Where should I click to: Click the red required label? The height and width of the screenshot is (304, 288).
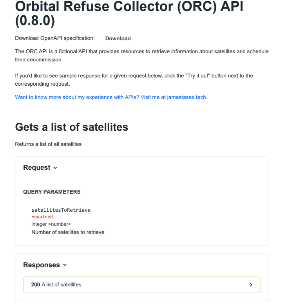click(x=42, y=217)
